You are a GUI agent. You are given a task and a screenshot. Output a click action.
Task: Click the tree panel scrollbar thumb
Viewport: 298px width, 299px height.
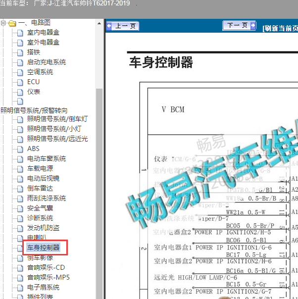pos(99,194)
